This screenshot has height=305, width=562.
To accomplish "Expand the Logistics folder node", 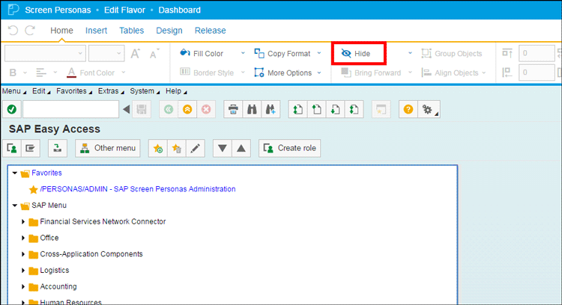I will [23, 271].
